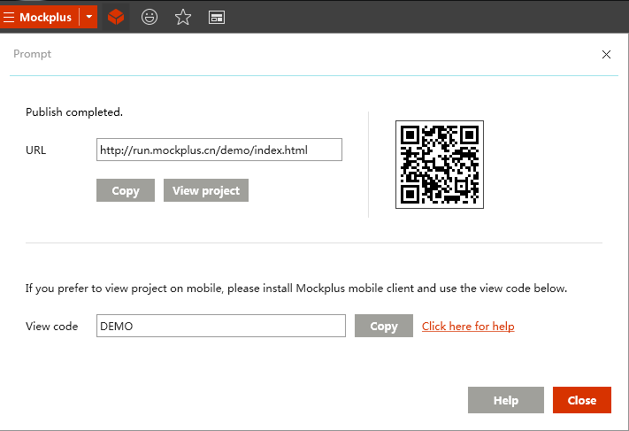The height and width of the screenshot is (431, 629).
Task: Expand the Mockplus dropdown arrow
Action: pyautogui.click(x=89, y=17)
